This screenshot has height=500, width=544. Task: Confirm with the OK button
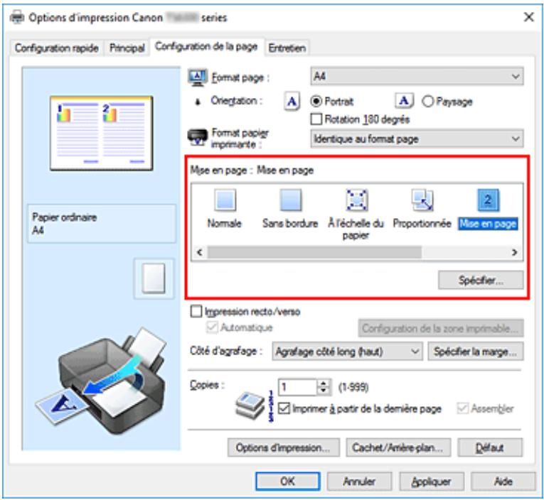click(x=287, y=482)
